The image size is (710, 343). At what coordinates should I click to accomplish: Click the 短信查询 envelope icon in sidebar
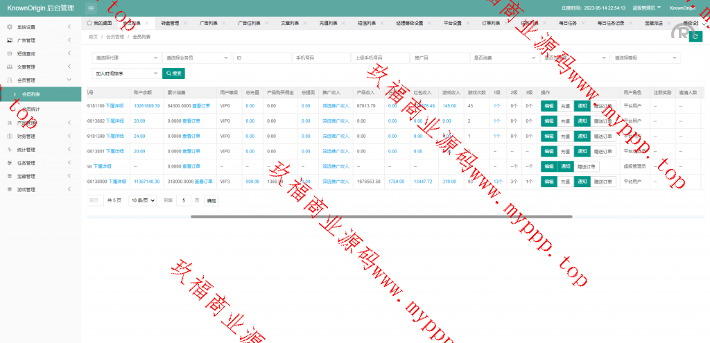9,53
